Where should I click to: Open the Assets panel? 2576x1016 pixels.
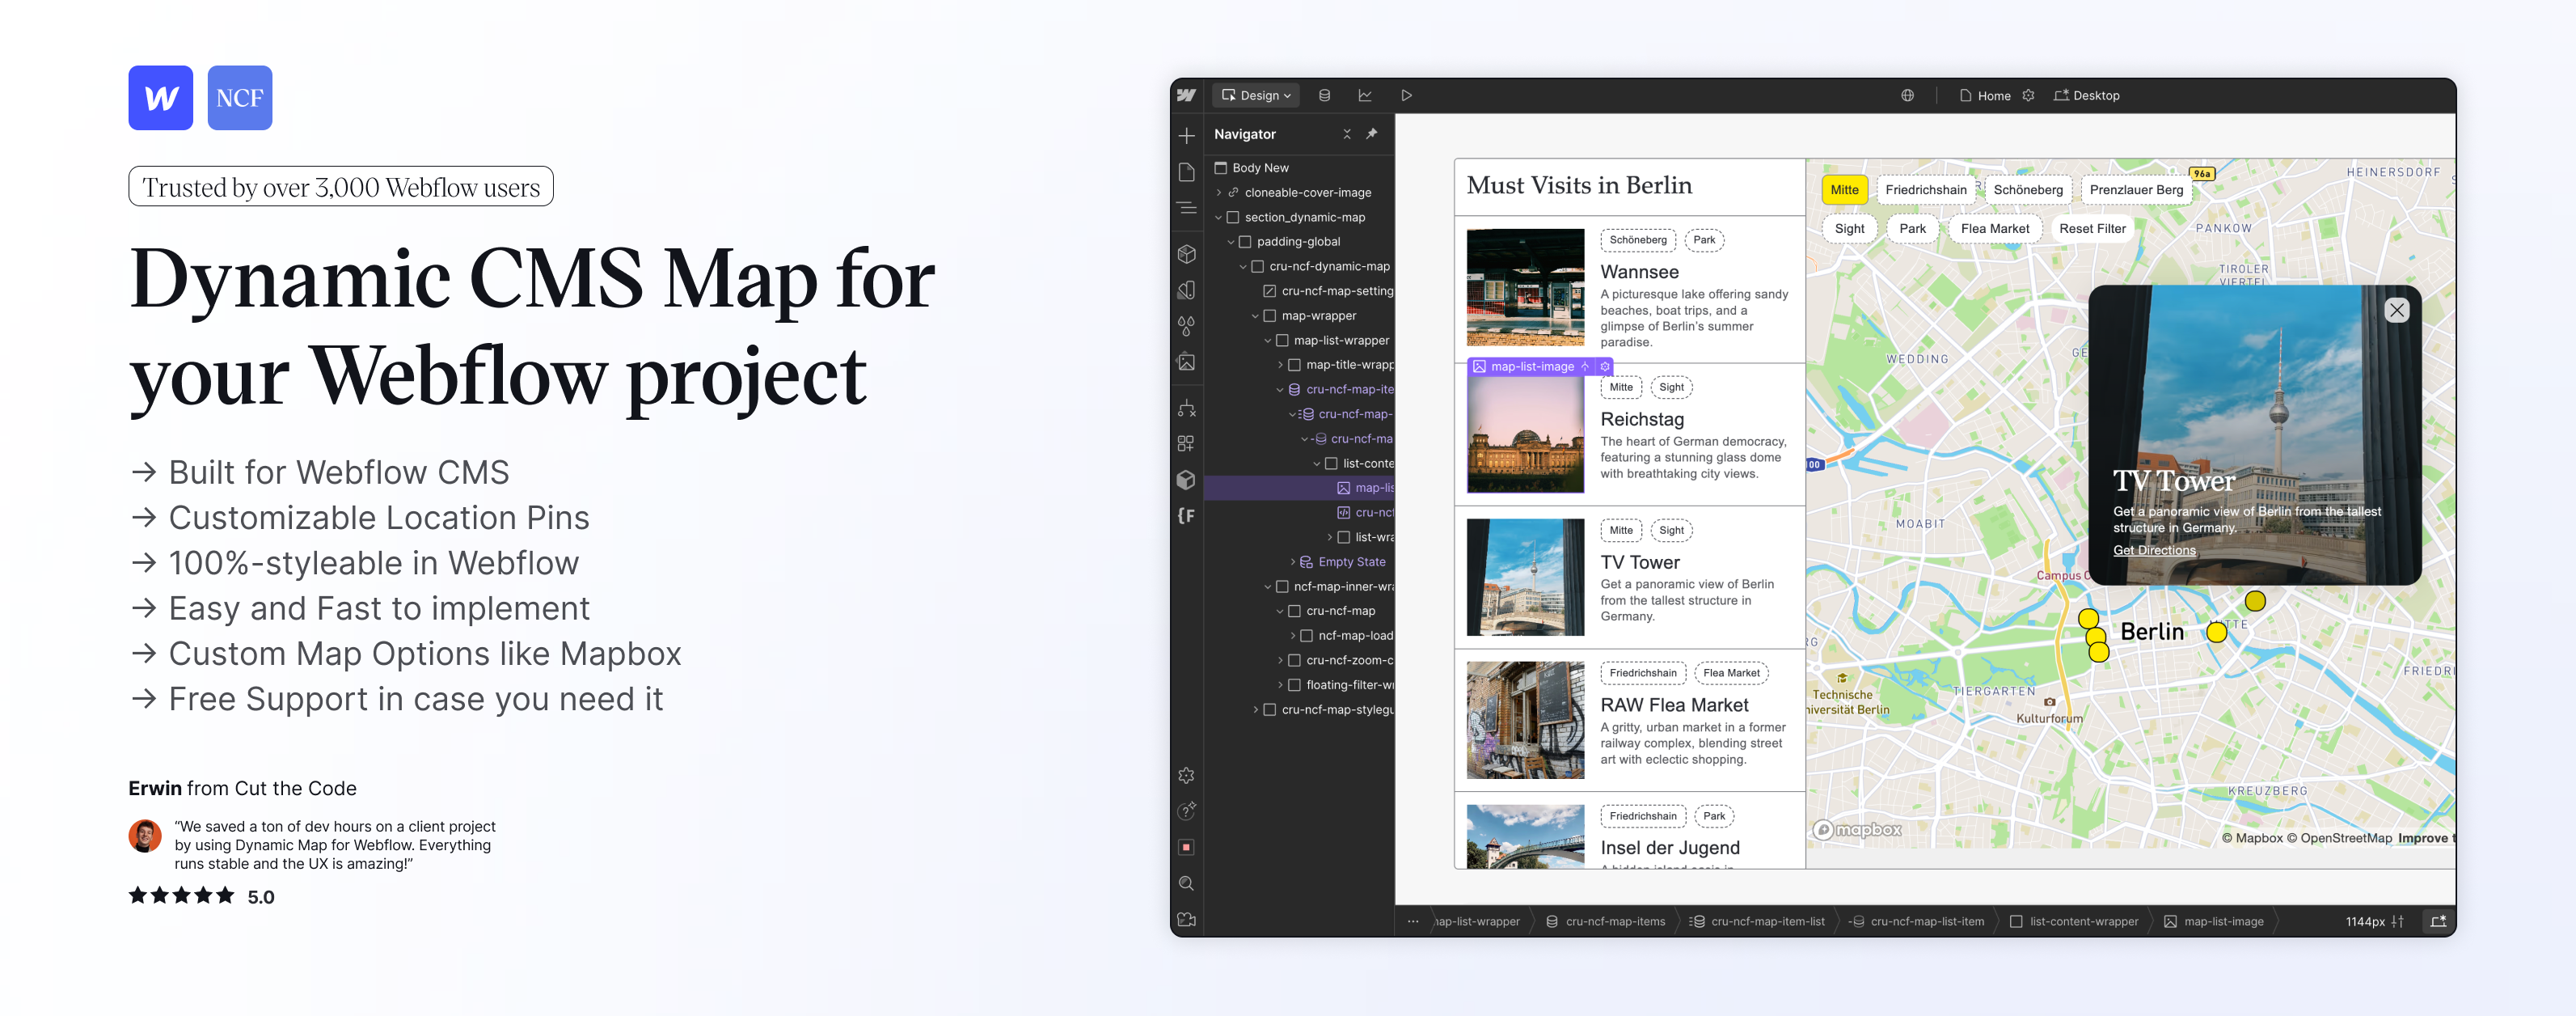click(x=1186, y=362)
